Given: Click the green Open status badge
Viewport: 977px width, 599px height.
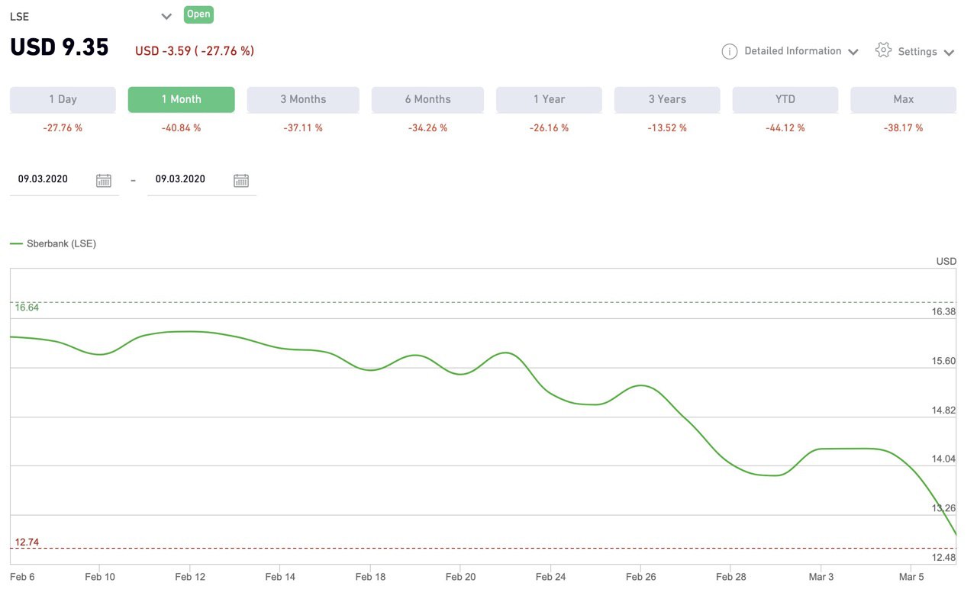Looking at the screenshot, I should pos(198,14).
